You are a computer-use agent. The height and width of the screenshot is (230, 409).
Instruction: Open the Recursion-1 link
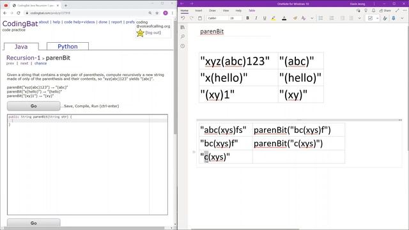[x=23, y=57]
